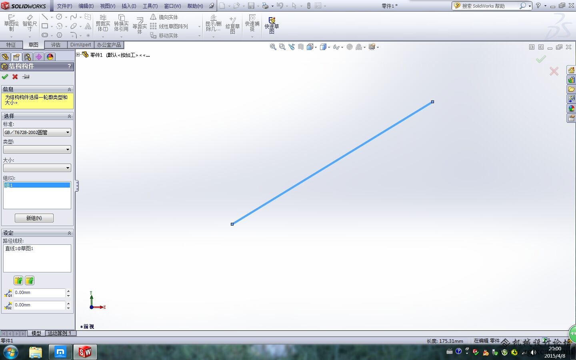Choose Mirror Entities (镜向实体)
This screenshot has height=360, width=576.
point(164,17)
